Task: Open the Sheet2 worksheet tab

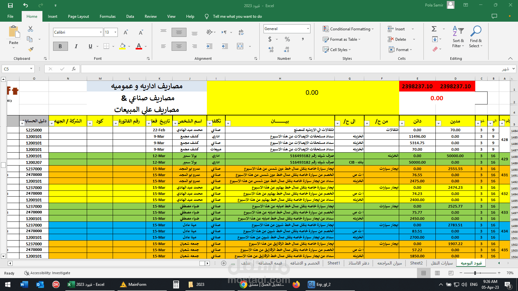Action: pyautogui.click(x=416, y=263)
